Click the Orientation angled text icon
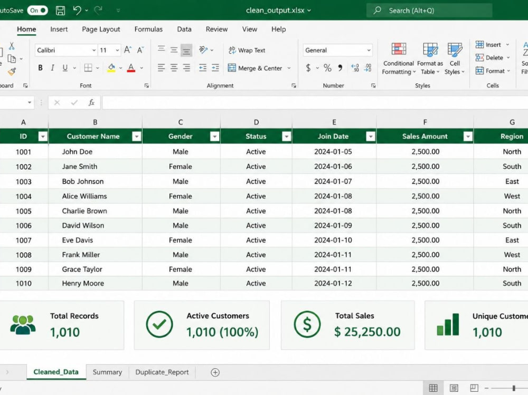This screenshot has height=395, width=528. pyautogui.click(x=203, y=50)
